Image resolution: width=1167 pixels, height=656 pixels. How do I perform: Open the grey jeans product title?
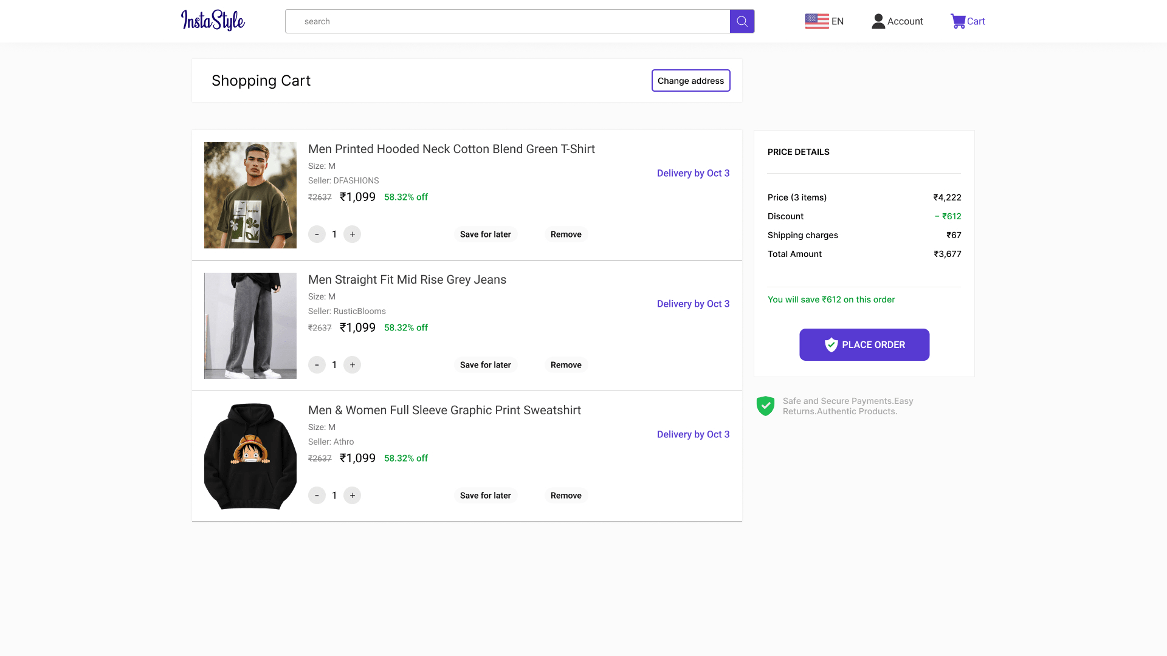pyautogui.click(x=407, y=279)
